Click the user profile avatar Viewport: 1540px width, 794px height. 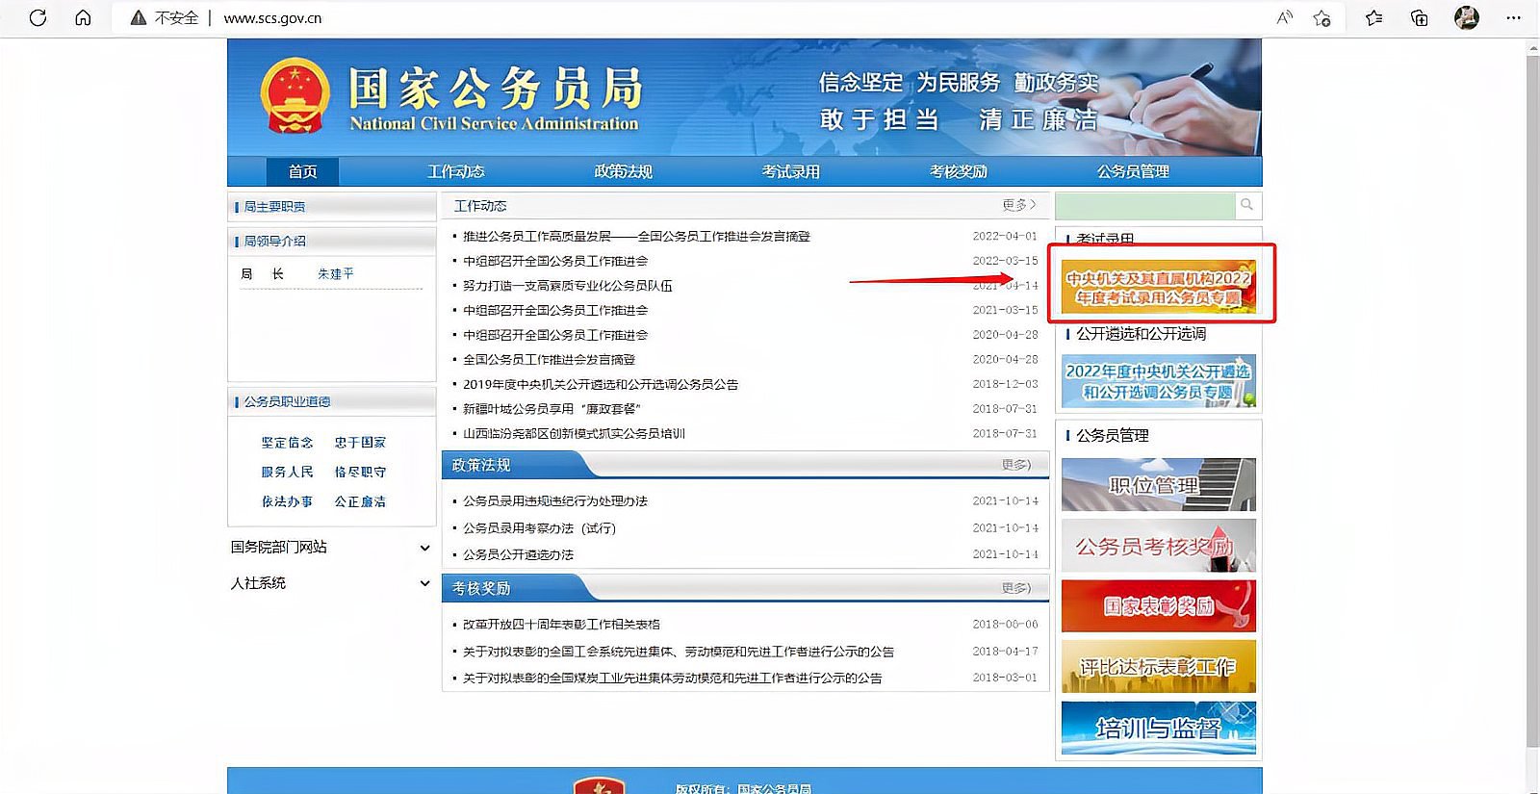point(1467,17)
